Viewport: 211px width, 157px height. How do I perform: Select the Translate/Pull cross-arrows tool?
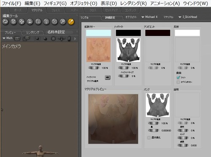point(22,22)
